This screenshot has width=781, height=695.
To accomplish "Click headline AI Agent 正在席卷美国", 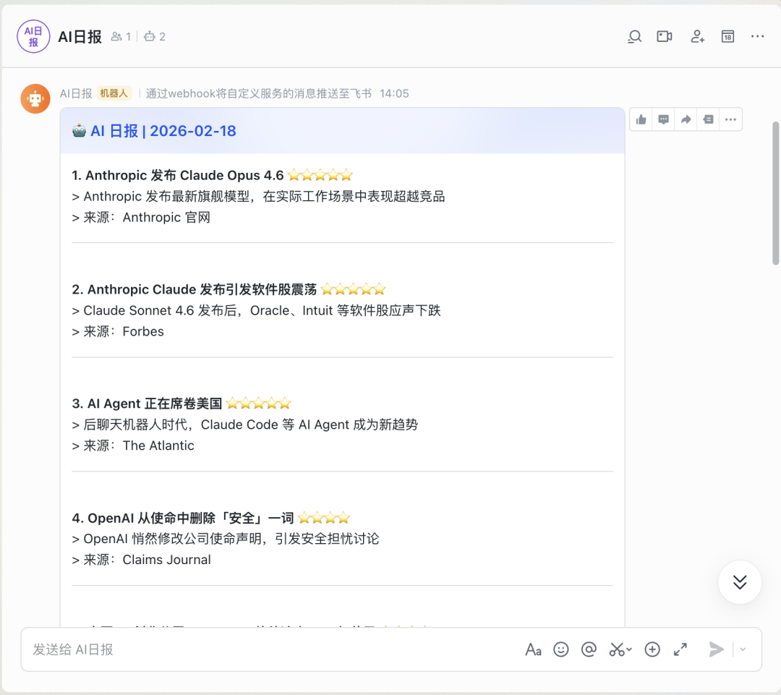I will [147, 404].
